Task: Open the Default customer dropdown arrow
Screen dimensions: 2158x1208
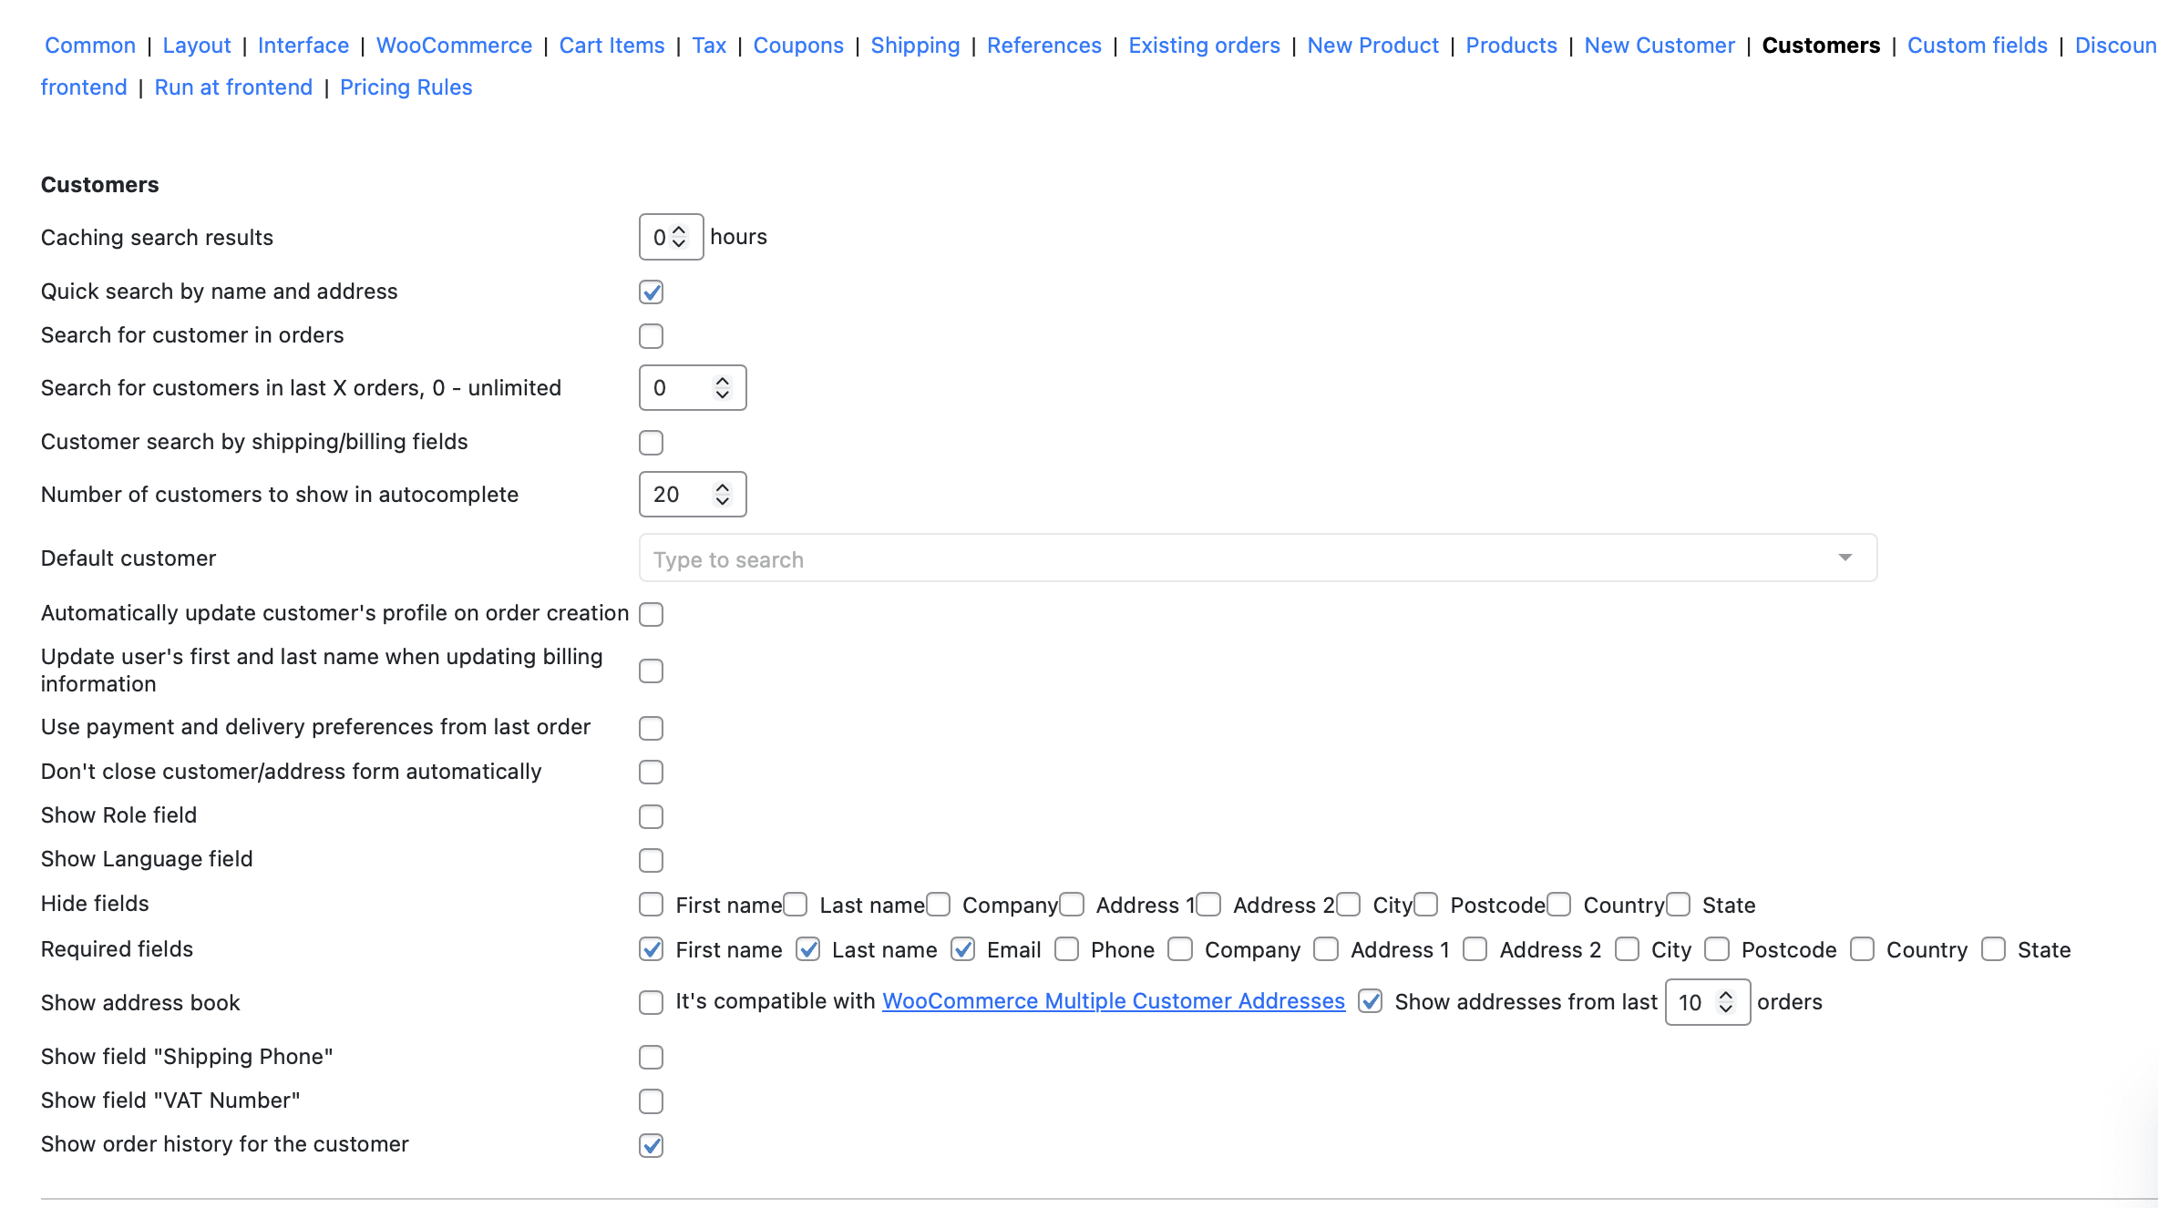Action: 1845,558
